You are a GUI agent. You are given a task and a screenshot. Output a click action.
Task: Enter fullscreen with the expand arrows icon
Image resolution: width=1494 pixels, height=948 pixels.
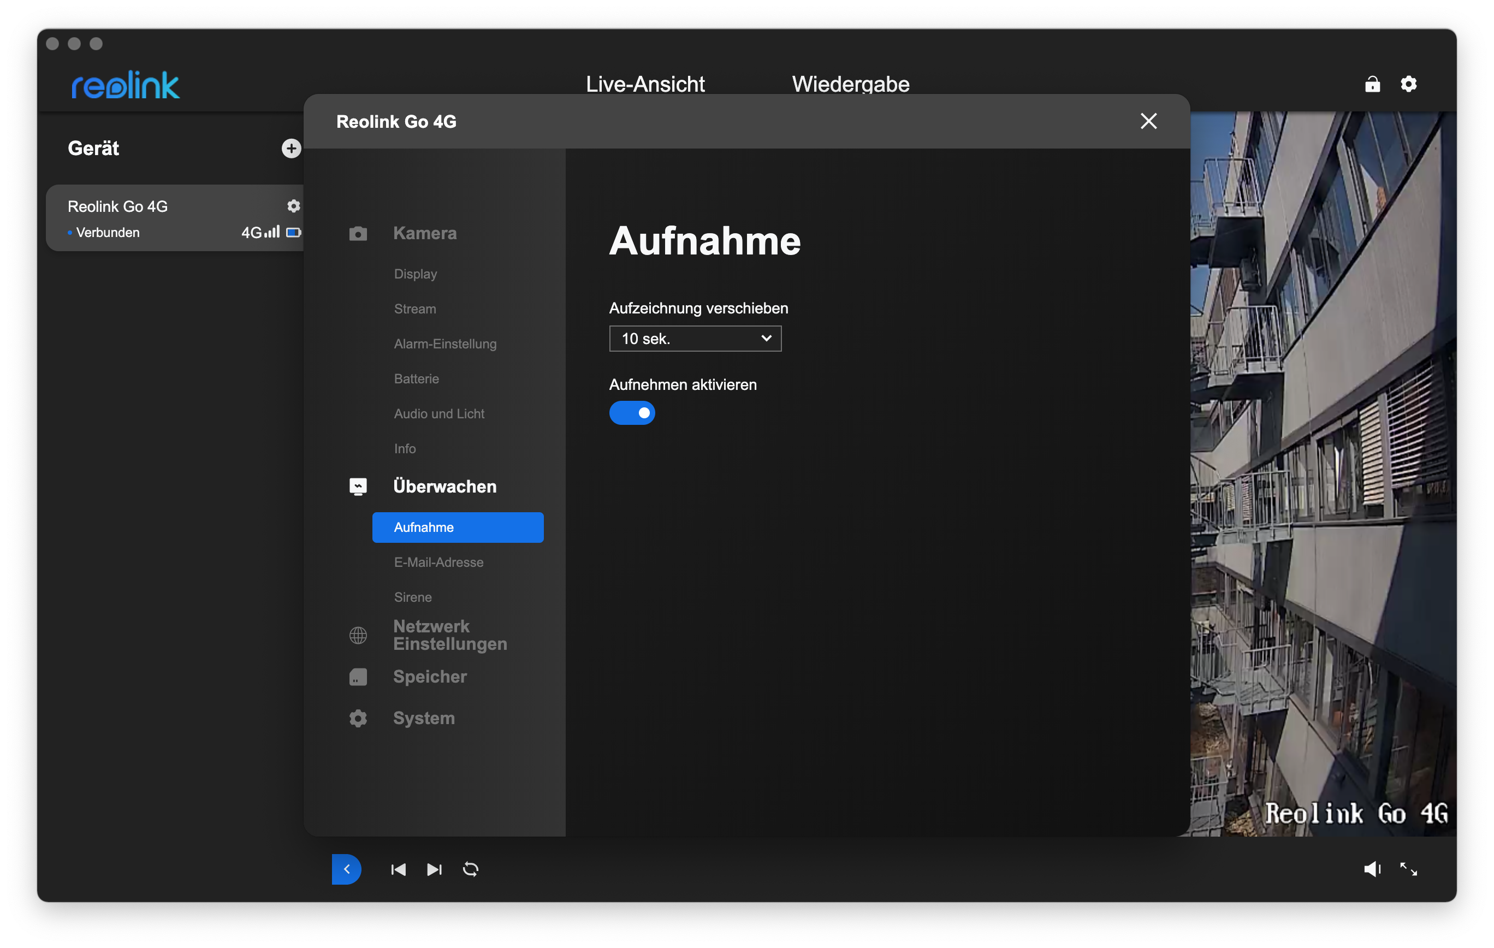click(1408, 869)
